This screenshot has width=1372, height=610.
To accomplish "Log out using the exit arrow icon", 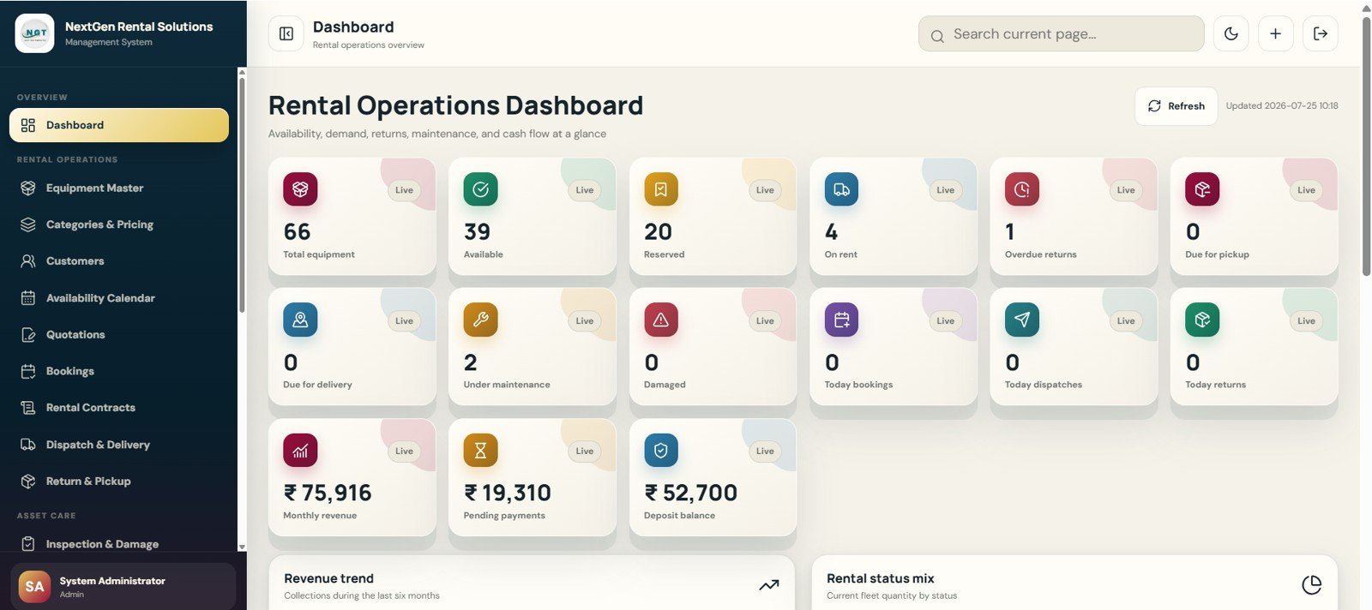I will click(1321, 33).
